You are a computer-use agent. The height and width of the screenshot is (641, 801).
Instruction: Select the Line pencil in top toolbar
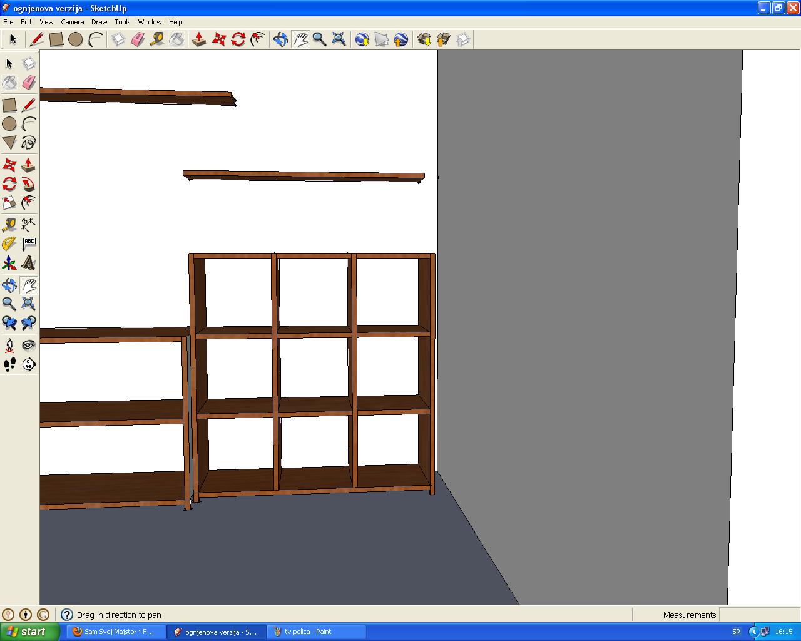point(36,39)
